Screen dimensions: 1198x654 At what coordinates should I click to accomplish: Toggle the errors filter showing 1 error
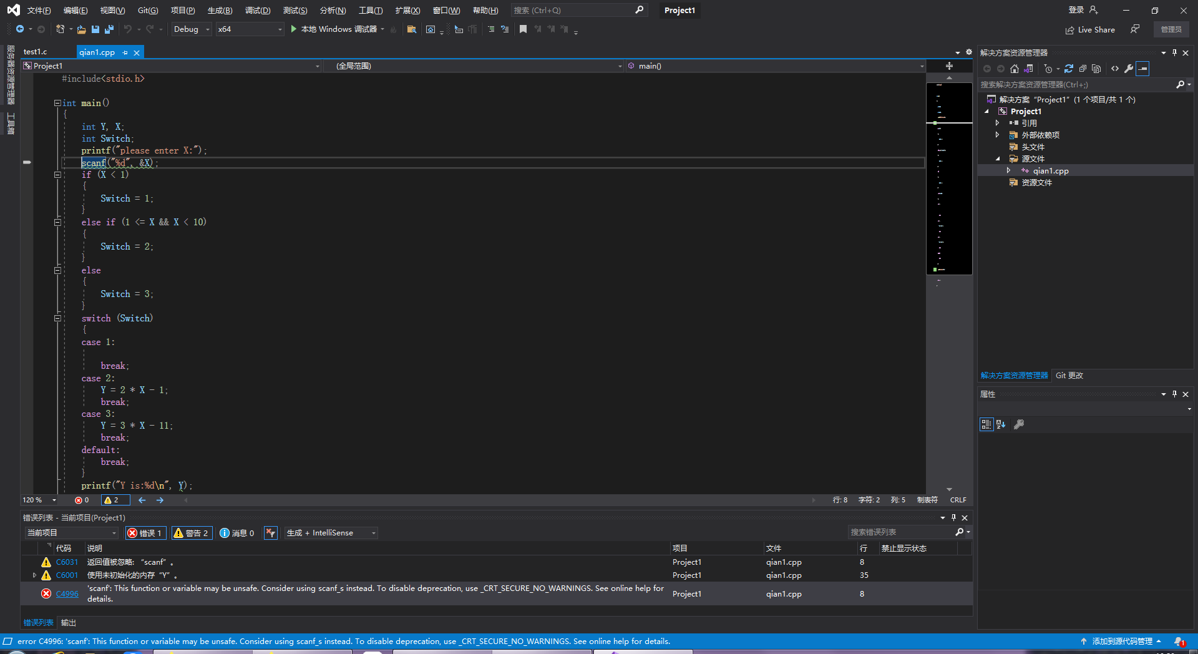(x=145, y=533)
